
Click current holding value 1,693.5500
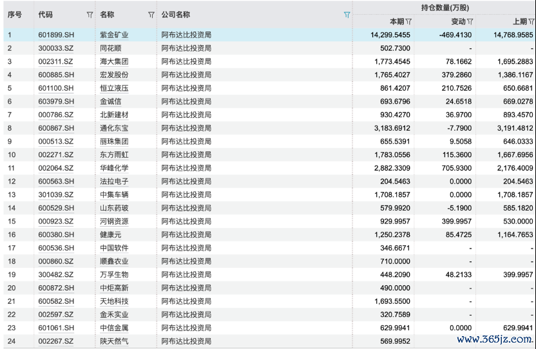point(392,301)
